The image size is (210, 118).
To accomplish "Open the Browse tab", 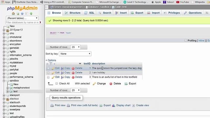I will point(54,13).
